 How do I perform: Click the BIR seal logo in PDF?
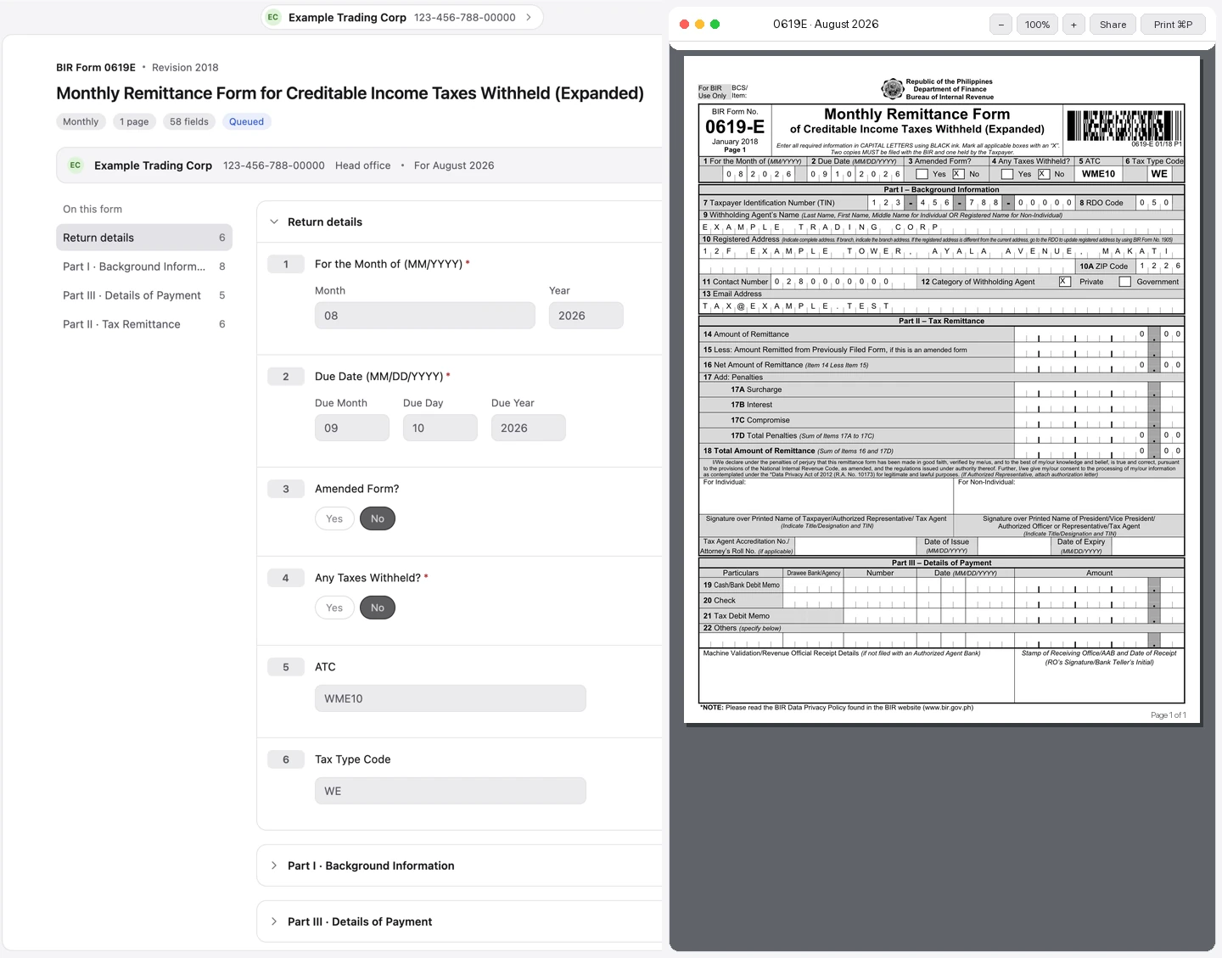892,88
